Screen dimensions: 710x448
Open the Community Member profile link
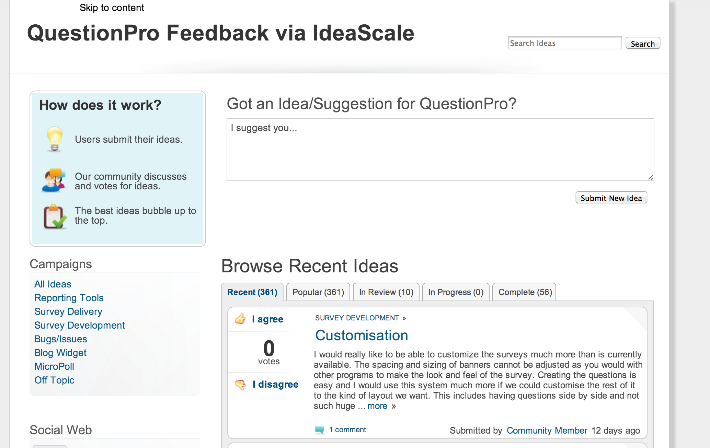[x=547, y=431]
